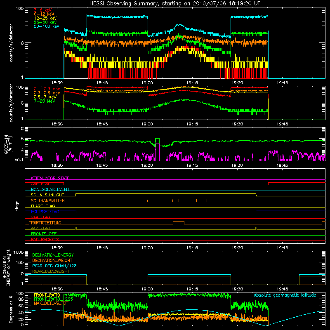
Task: Click the FLARE_FLAG label
Action: pyautogui.click(x=43, y=206)
